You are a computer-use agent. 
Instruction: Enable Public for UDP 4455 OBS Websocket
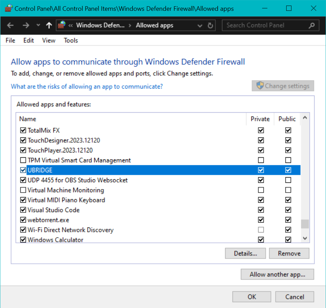pos(288,180)
